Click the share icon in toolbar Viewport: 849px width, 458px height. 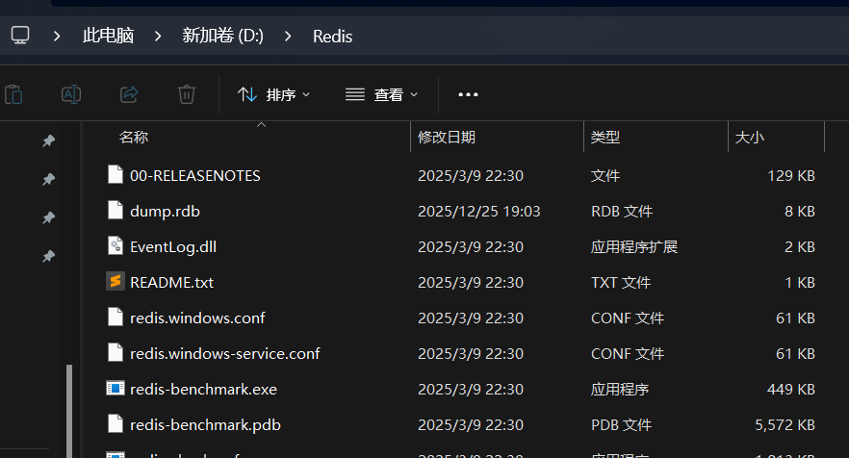click(129, 94)
